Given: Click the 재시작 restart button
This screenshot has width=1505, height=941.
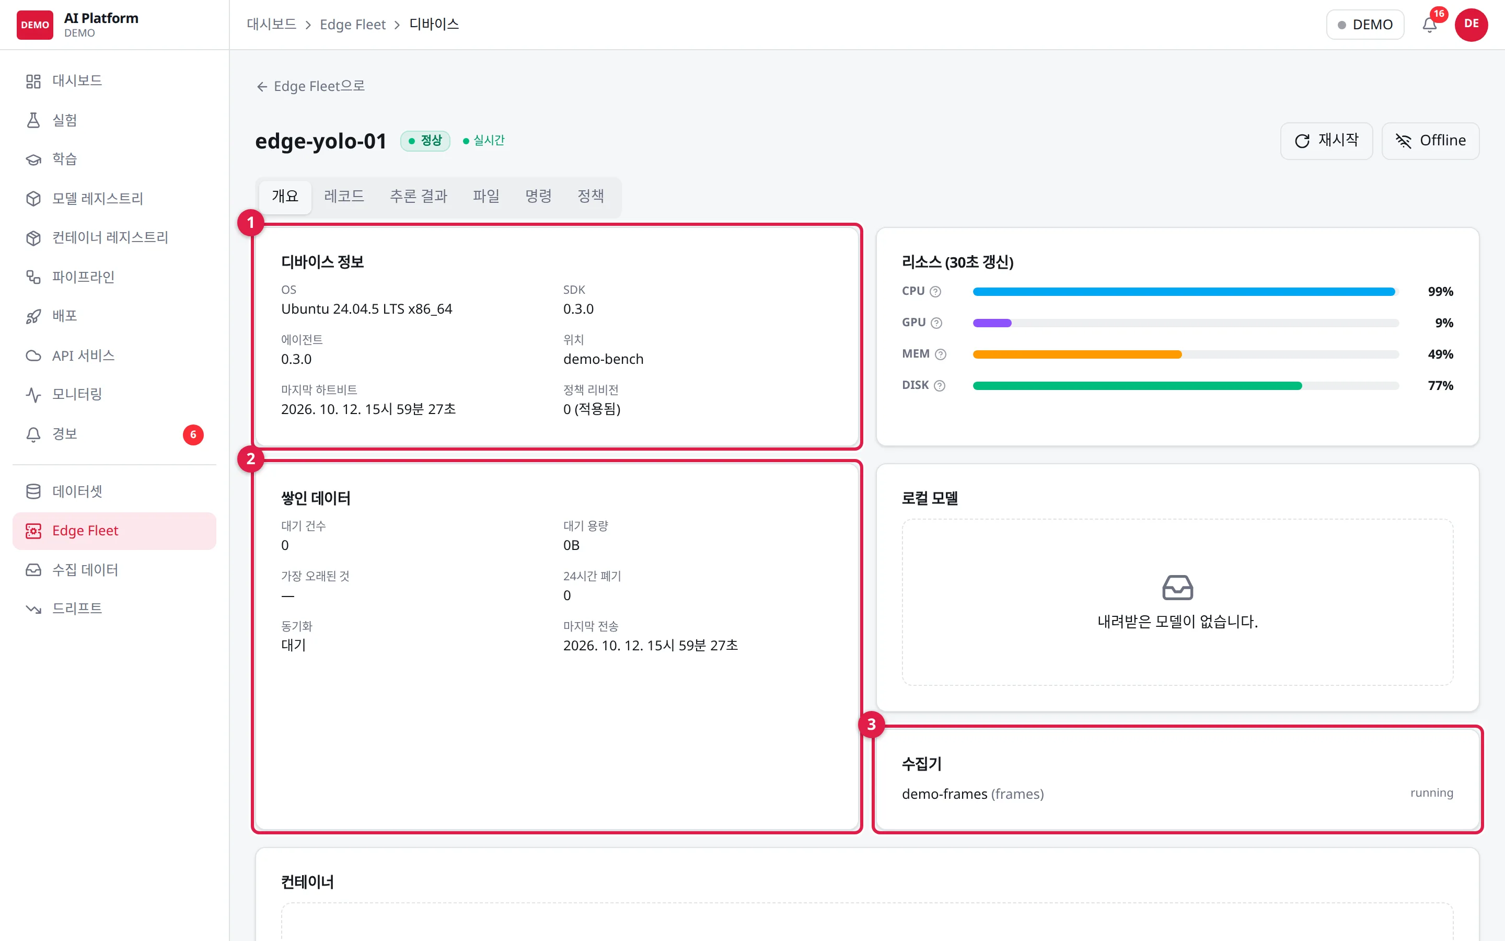Looking at the screenshot, I should (1326, 141).
